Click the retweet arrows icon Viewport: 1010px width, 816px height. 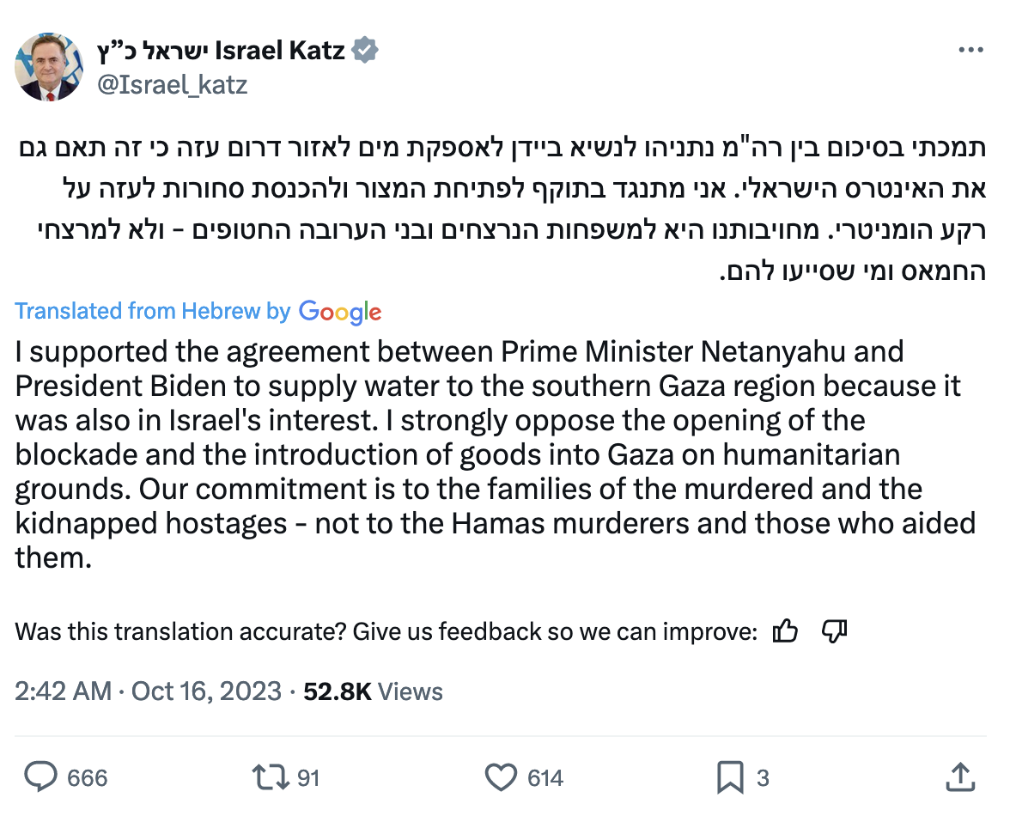click(x=270, y=777)
